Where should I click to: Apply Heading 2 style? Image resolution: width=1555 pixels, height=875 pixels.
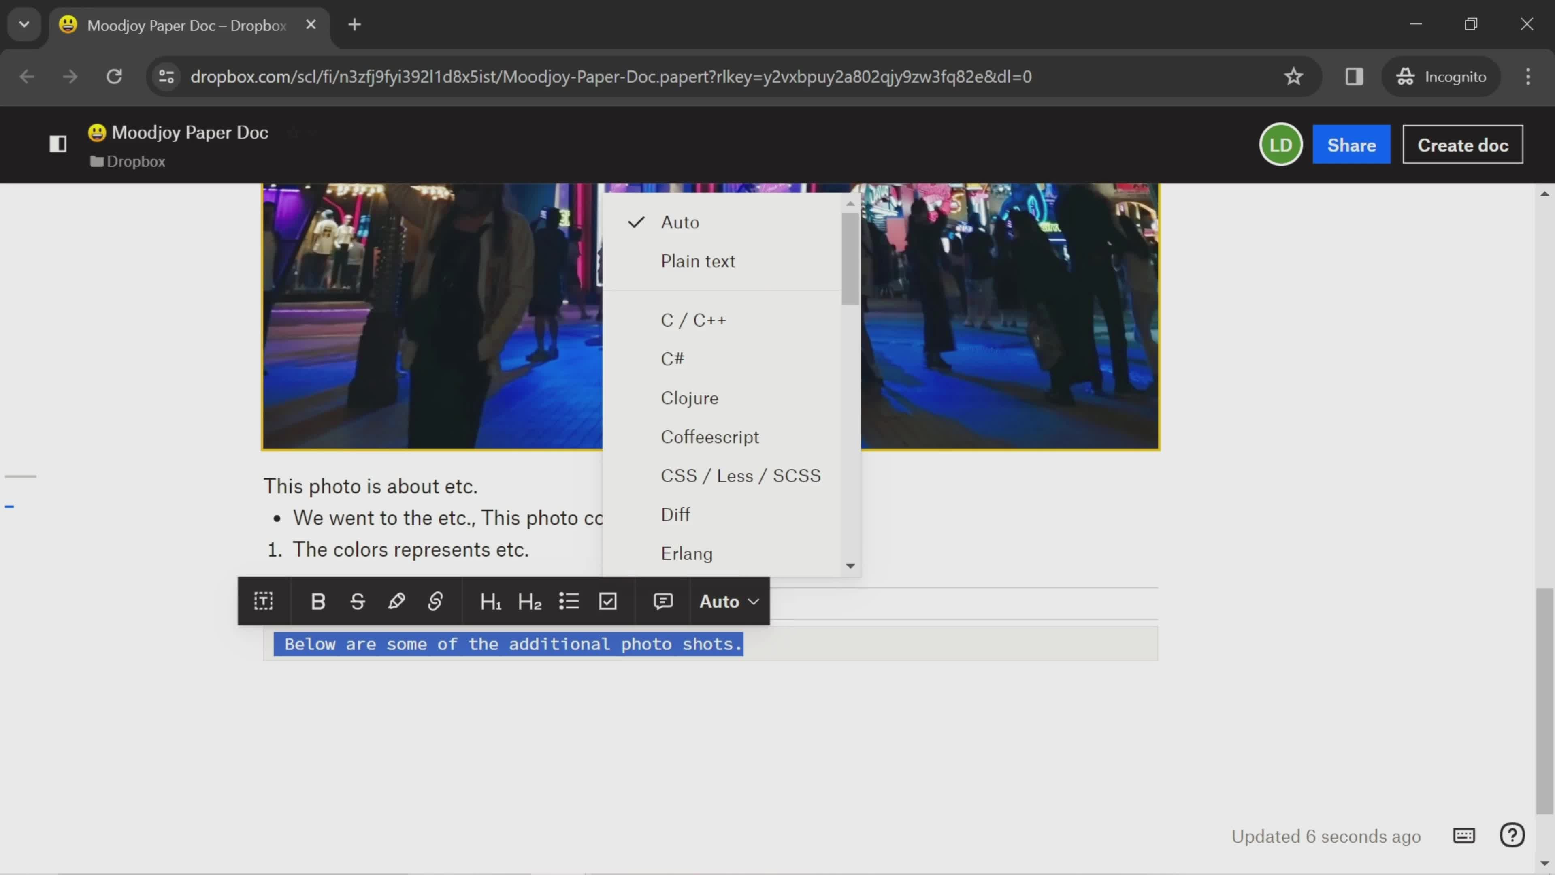[x=529, y=602]
